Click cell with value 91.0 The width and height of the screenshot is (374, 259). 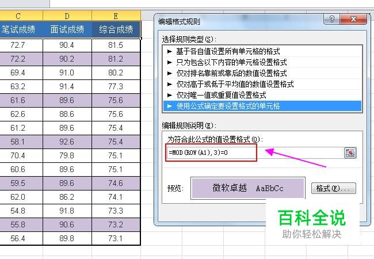pos(67,73)
